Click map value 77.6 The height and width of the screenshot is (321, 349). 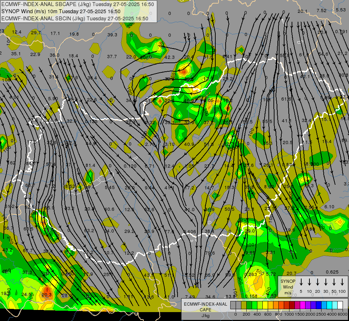click(x=169, y=231)
